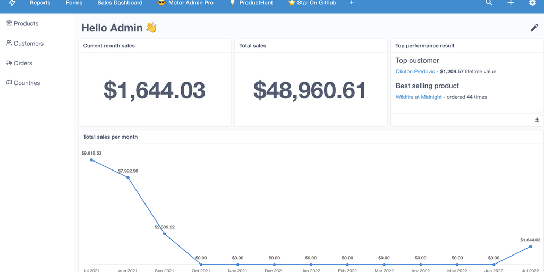Open the Star On Github link

[x=316, y=3]
